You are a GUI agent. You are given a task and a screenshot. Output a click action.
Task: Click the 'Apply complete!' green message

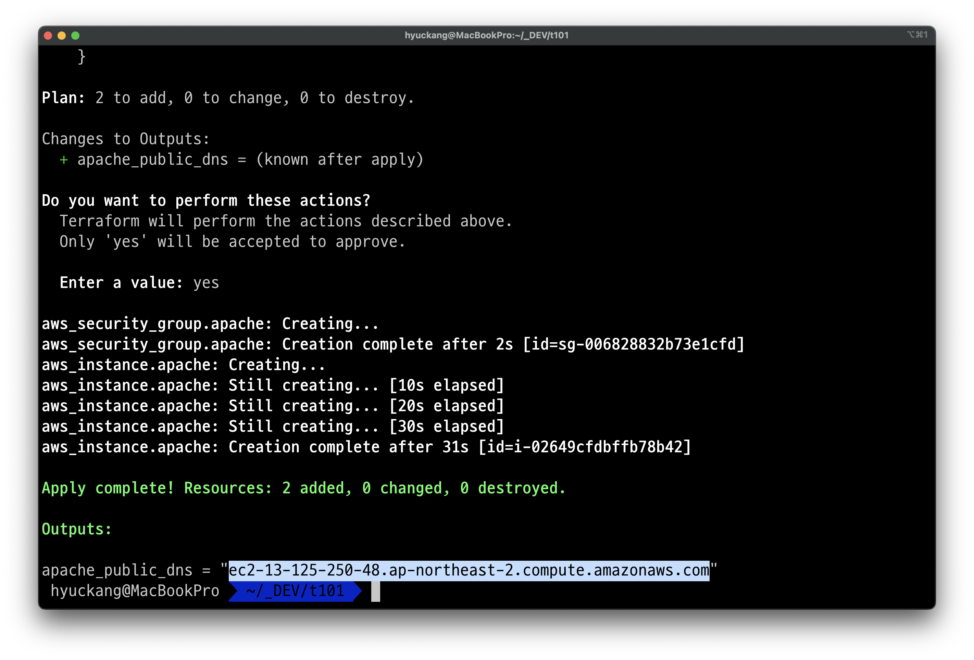(108, 488)
